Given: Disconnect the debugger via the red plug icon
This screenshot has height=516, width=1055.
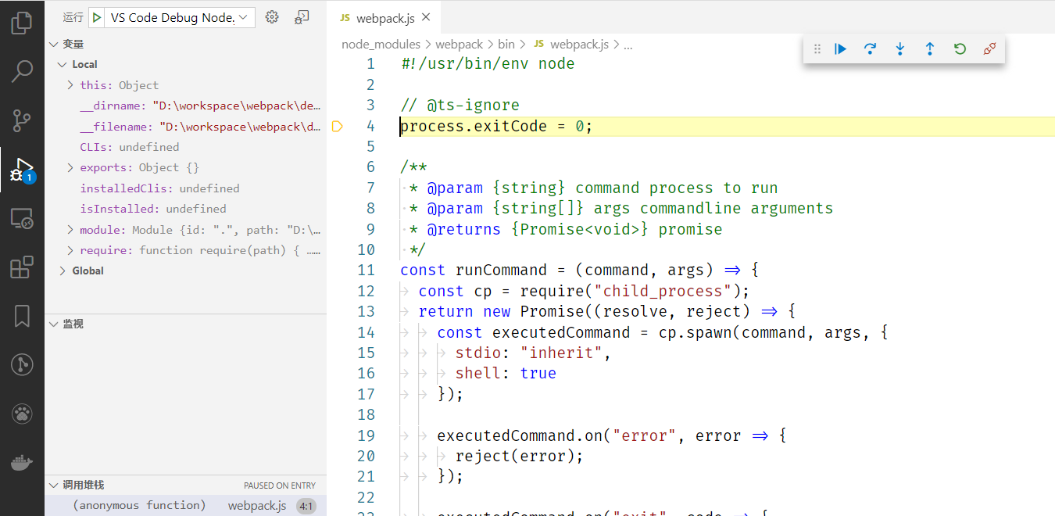Looking at the screenshot, I should [x=989, y=48].
